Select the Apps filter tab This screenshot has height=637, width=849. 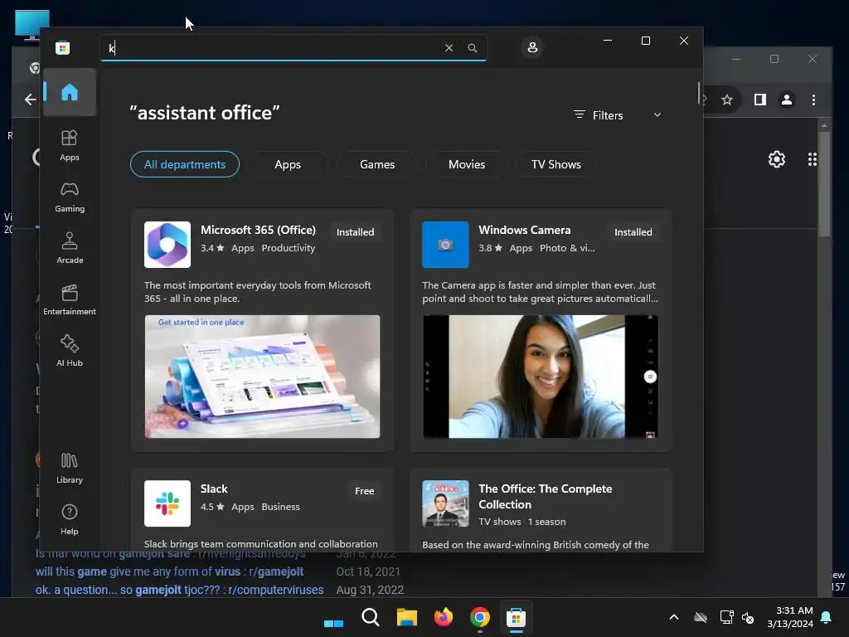pyautogui.click(x=288, y=164)
